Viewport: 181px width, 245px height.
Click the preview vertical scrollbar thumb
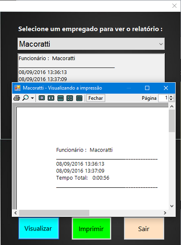tap(172, 121)
